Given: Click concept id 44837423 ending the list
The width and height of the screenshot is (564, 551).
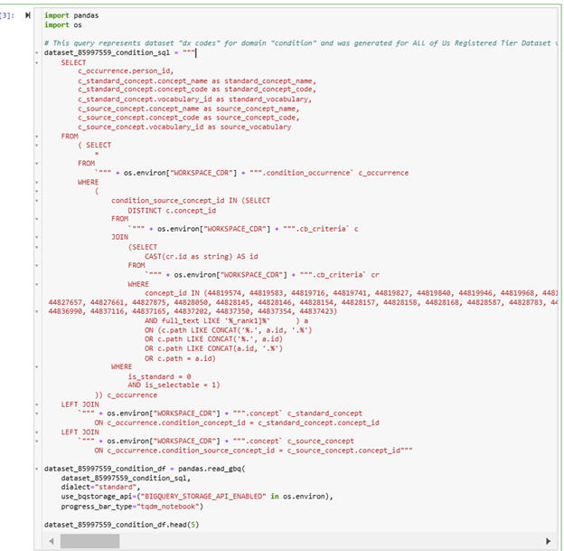Looking at the screenshot, I should [x=316, y=311].
